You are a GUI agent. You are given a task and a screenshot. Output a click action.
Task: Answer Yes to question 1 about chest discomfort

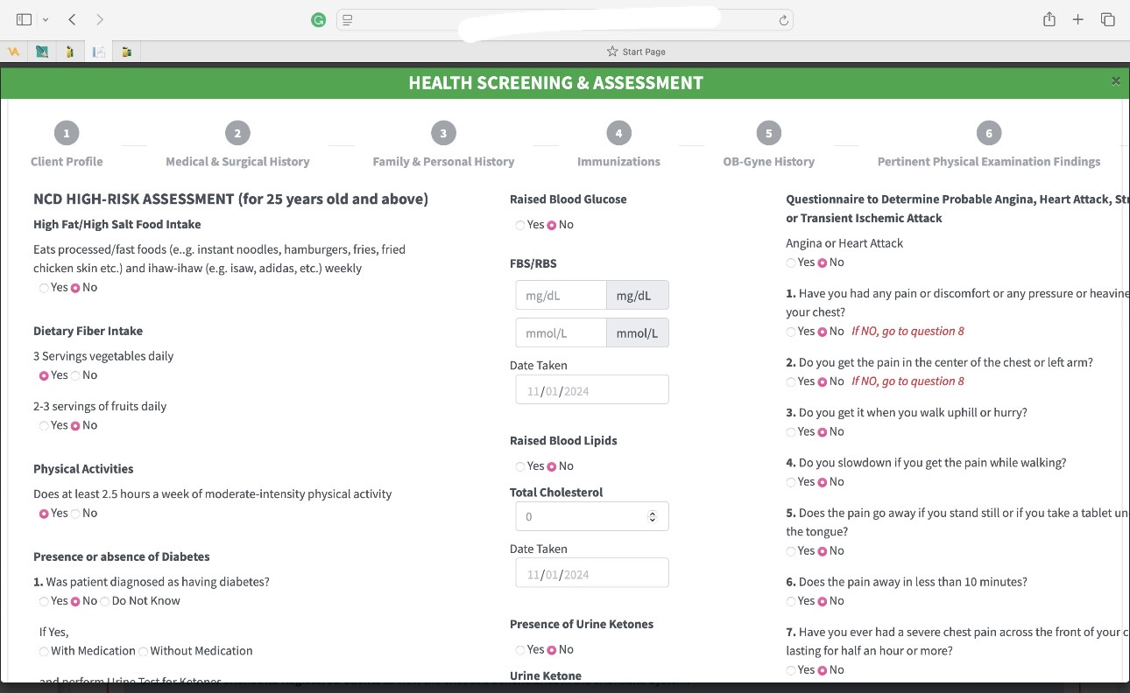pos(791,332)
